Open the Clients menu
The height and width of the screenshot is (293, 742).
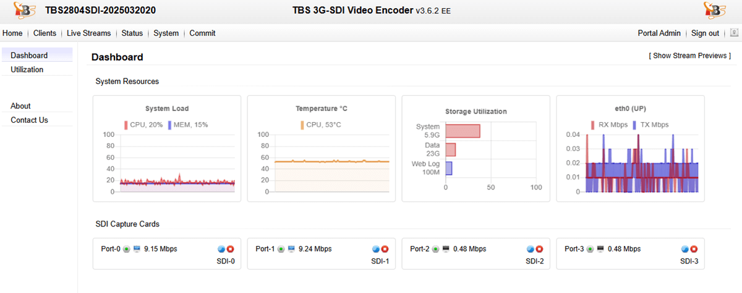[45, 33]
